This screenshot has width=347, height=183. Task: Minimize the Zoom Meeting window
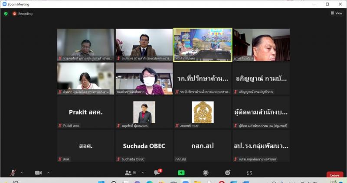(x=315, y=4)
